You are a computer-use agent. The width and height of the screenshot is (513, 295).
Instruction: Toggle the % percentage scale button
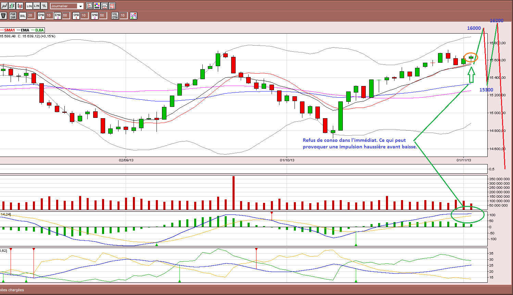[44, 6]
